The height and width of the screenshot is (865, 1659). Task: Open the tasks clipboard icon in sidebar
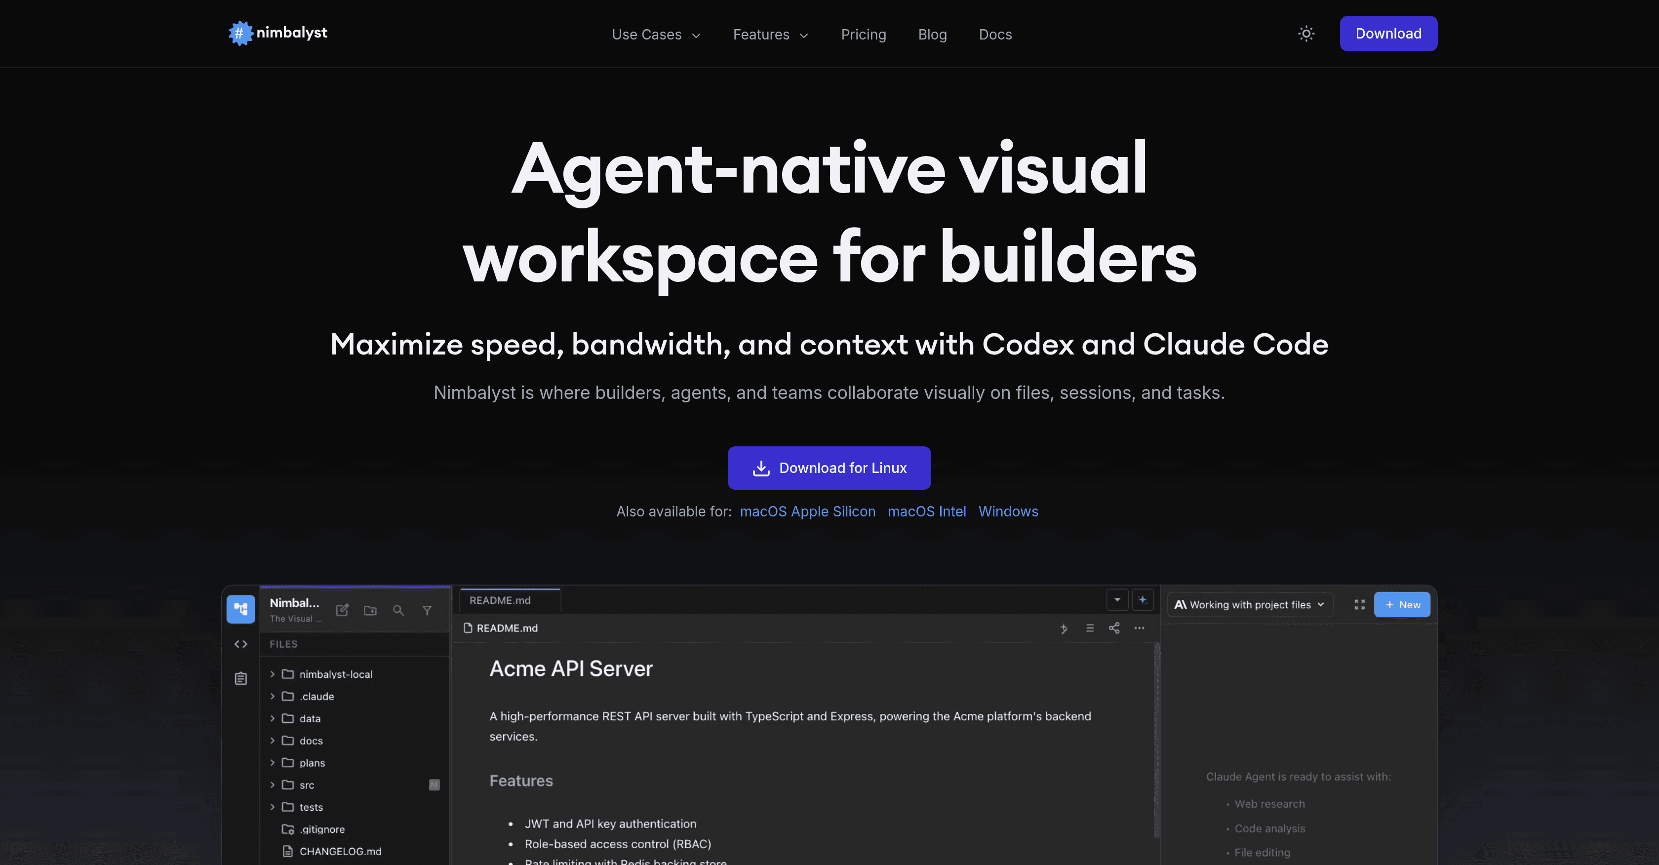tap(240, 677)
